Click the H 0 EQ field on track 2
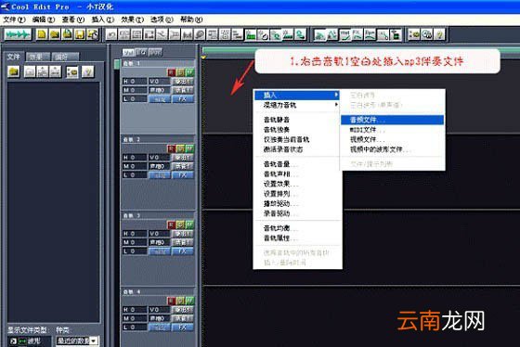Viewport: 520px width, 347px height. click(x=135, y=158)
